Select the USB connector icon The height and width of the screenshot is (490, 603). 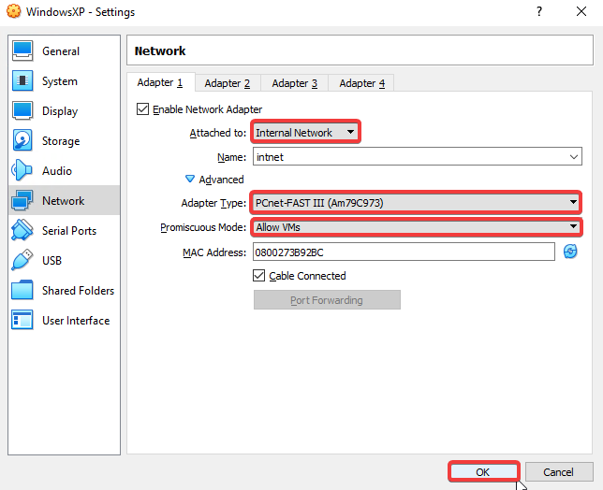tap(22, 260)
